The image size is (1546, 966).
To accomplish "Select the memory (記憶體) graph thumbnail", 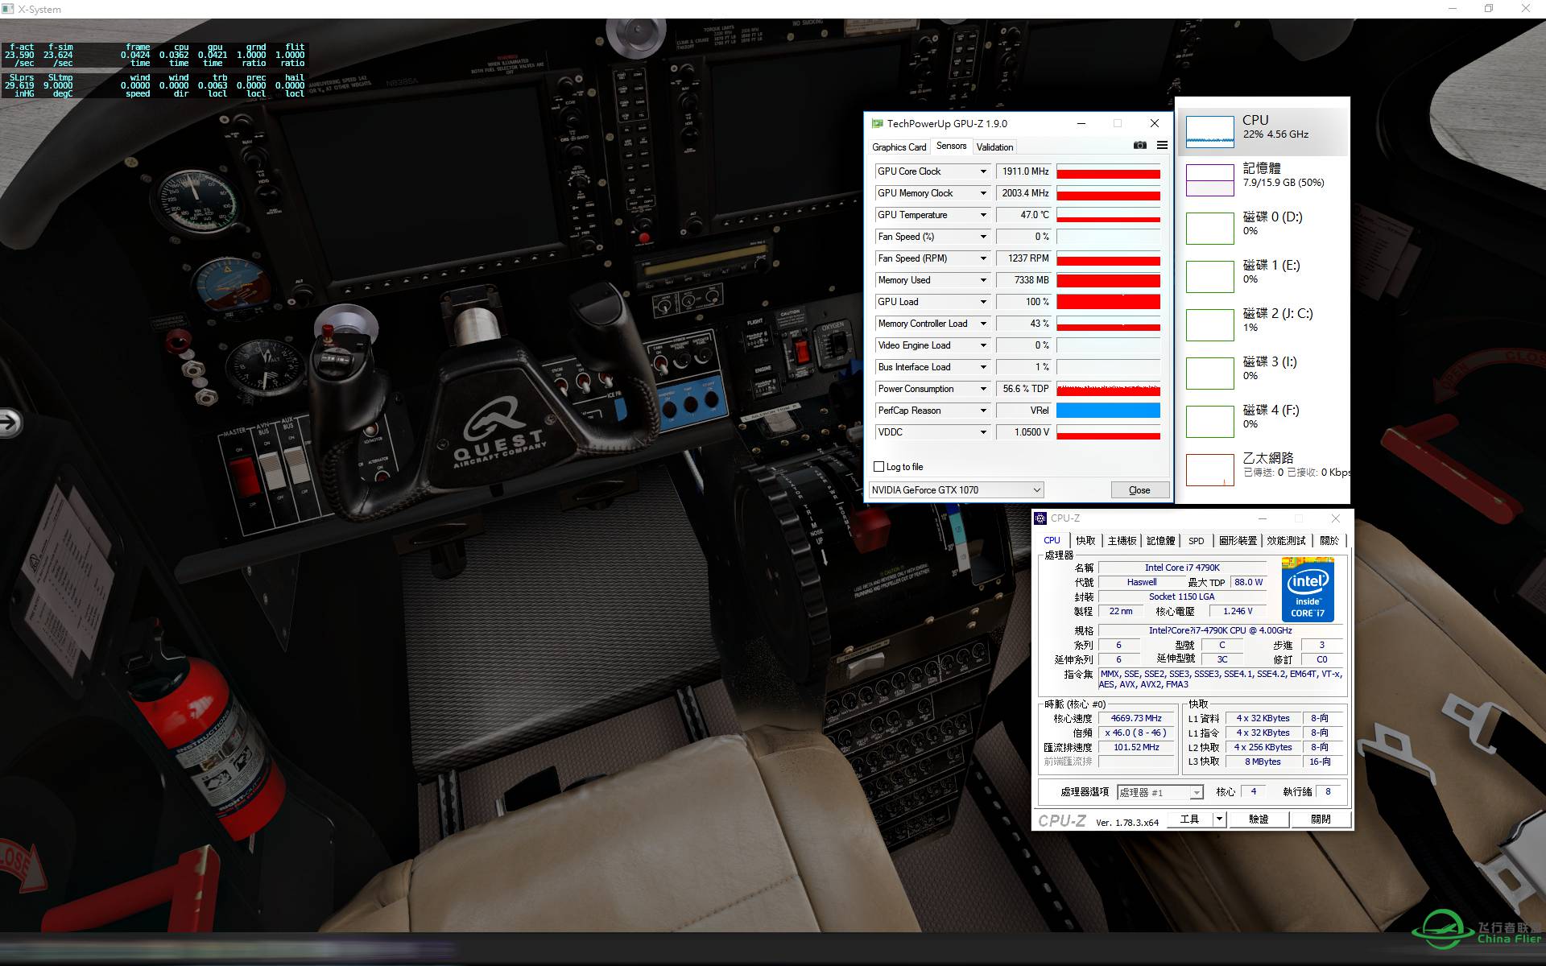I will (x=1209, y=180).
